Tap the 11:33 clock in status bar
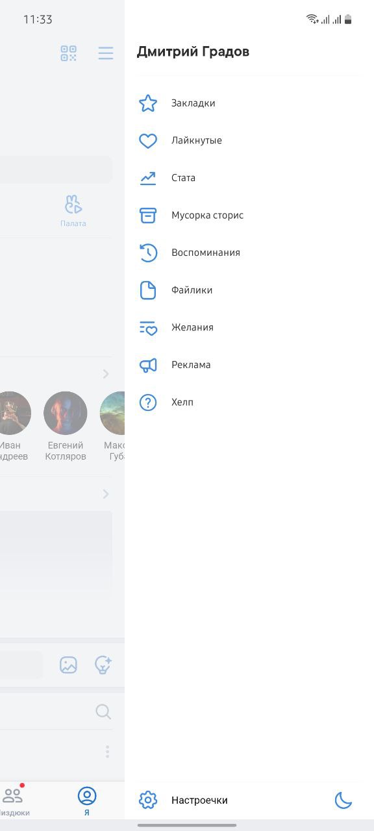374x831 pixels. click(x=38, y=19)
